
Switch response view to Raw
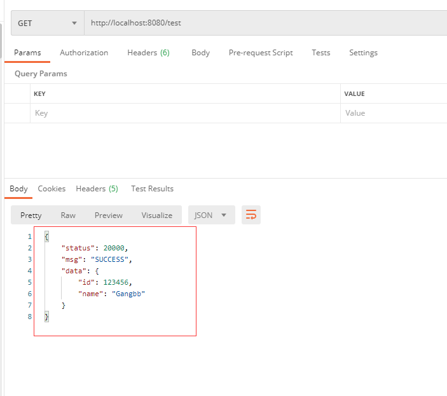(x=68, y=215)
